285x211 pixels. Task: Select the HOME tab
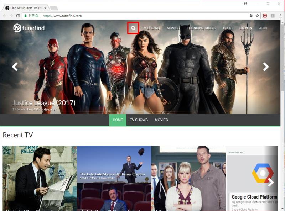click(118, 120)
